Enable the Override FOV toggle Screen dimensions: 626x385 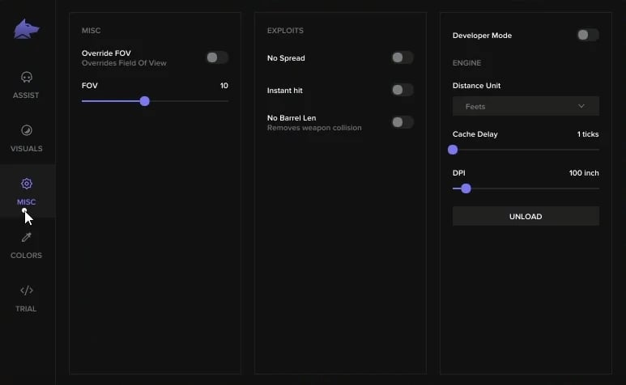click(x=216, y=57)
